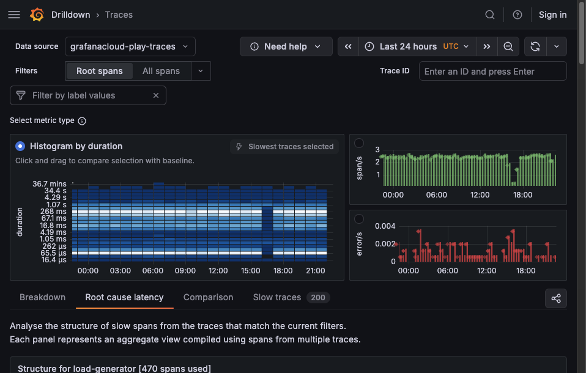Click the Sign in link
This screenshot has width=586, height=373.
tap(552, 14)
